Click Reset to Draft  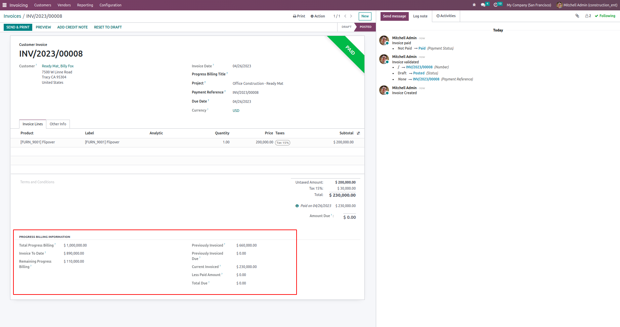pyautogui.click(x=108, y=27)
